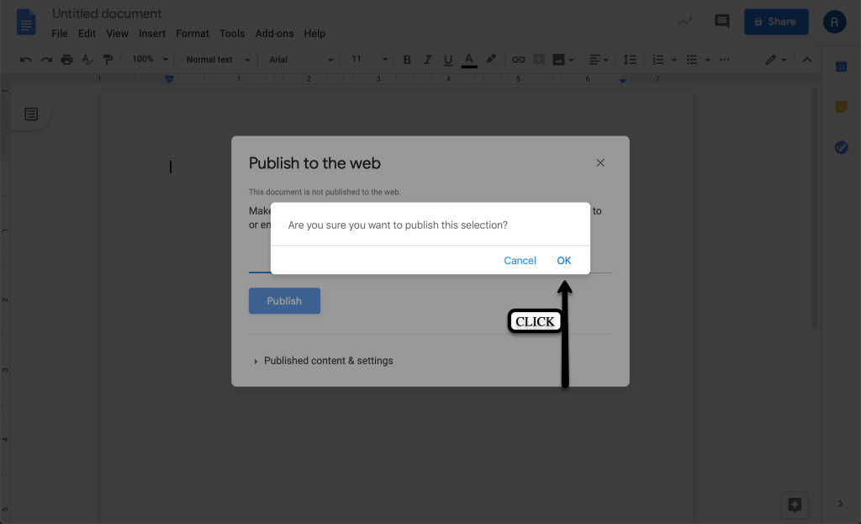Open the text color picker
Screen dimensions: 861x524
(x=469, y=60)
